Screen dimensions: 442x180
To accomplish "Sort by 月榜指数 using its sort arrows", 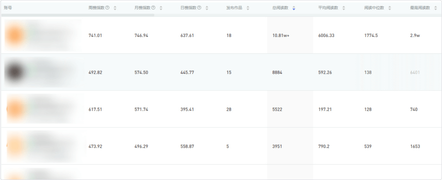I will point(161,8).
